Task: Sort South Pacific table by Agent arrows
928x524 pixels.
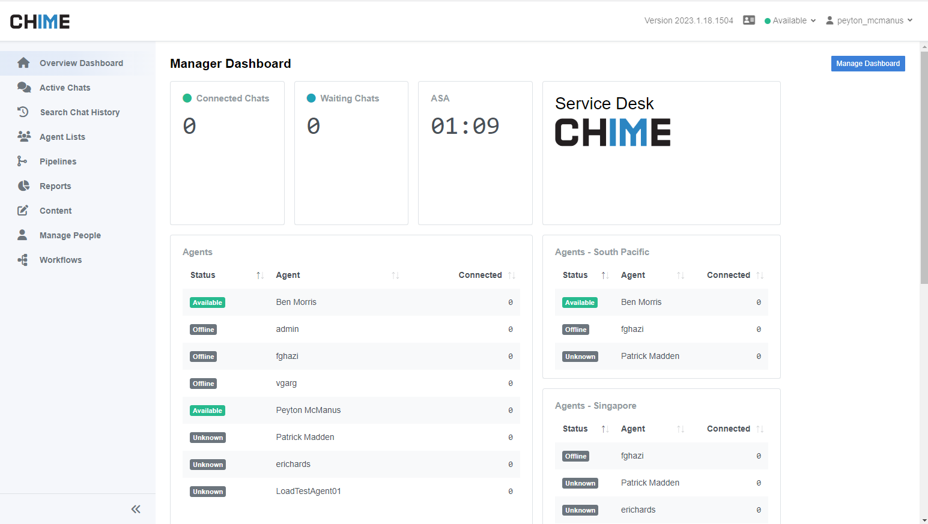Action: (x=681, y=276)
